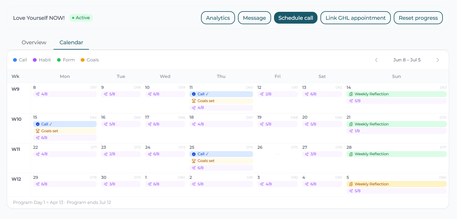Click Weekly Reflection form icon on June 28
The height and width of the screenshot is (219, 457).
pyautogui.click(x=351, y=154)
